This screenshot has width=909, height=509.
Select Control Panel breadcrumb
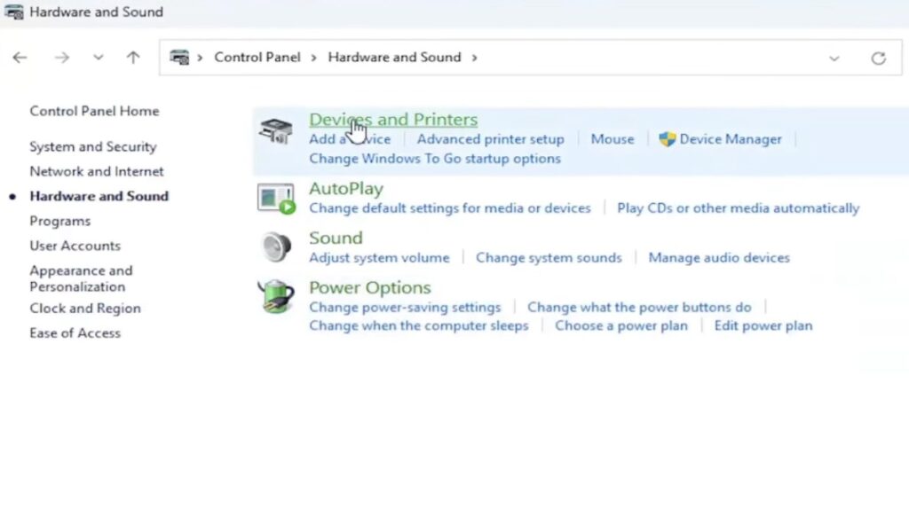point(257,58)
